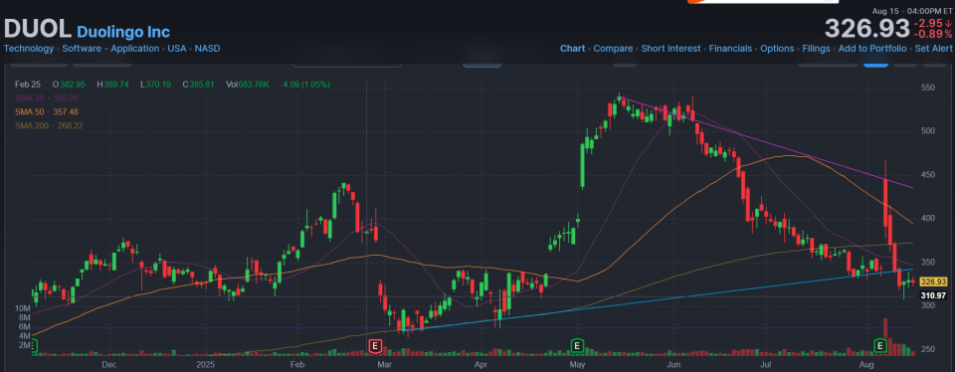Image resolution: width=955 pixels, height=372 pixels.
Task: Open the Short Interest tab
Action: pos(670,49)
